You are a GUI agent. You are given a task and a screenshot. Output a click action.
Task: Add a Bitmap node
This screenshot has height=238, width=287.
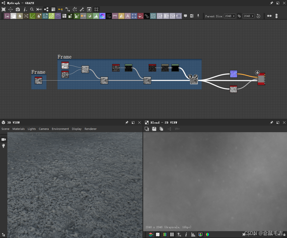click(x=7, y=16)
